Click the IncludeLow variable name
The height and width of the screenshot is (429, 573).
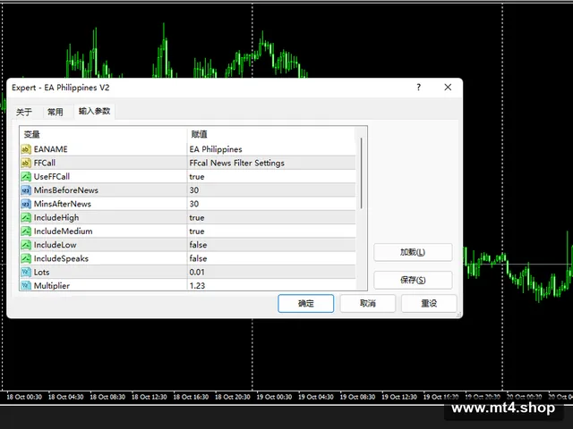56,245
